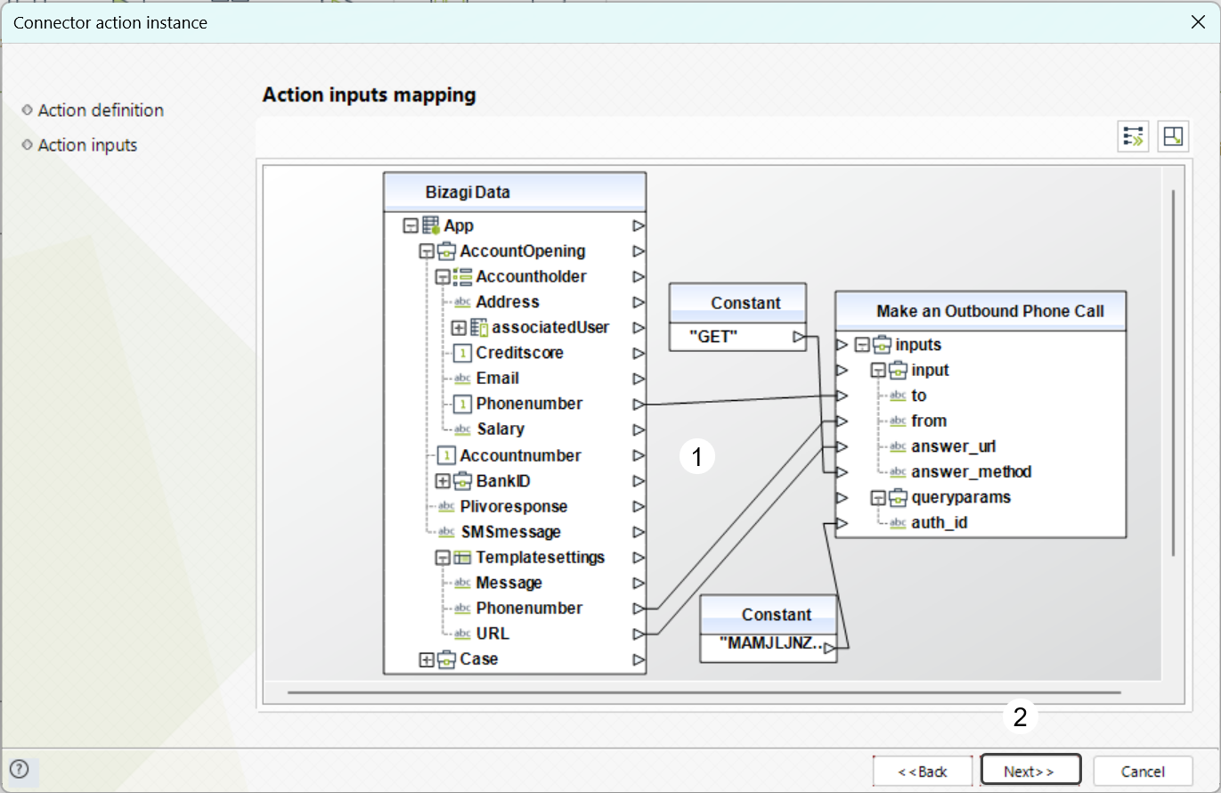Select the "MAMJLJNZ.." constant value
Screen dimensions: 1221x793
tap(769, 642)
